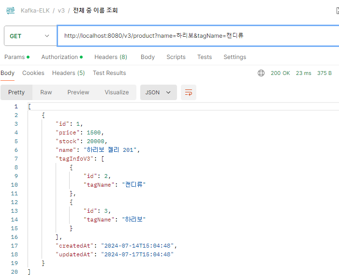
Task: Select the response Body tab
Action: (8, 73)
